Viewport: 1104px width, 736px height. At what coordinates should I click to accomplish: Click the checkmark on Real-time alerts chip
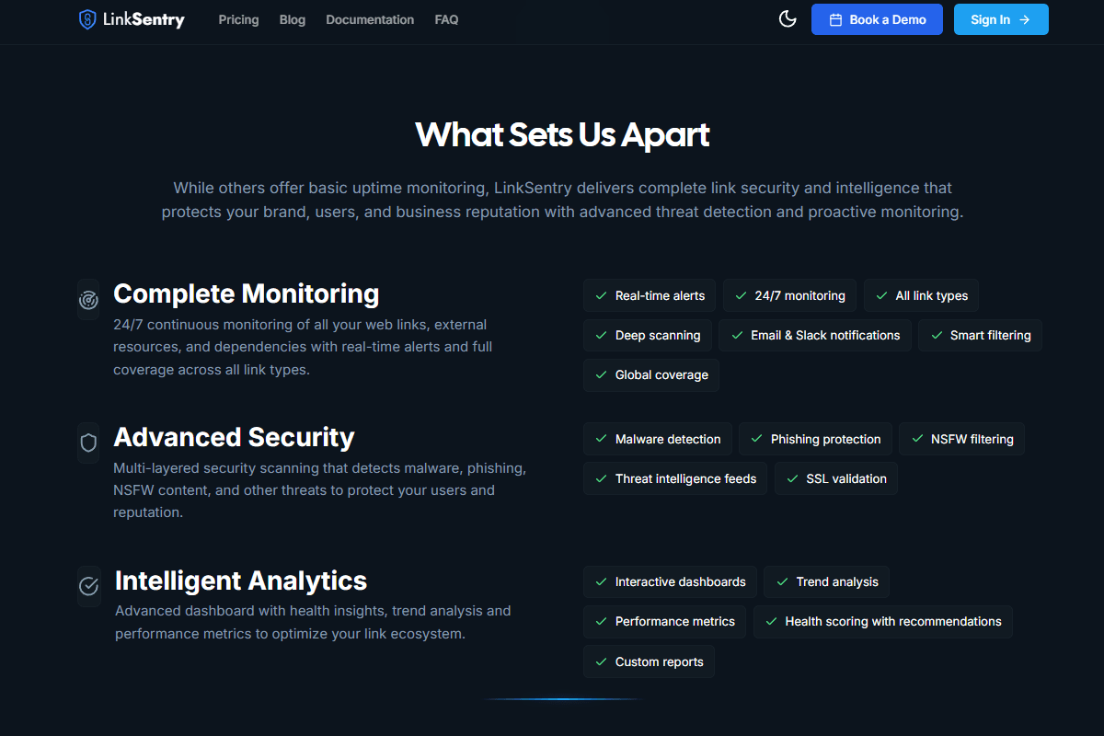coord(601,295)
